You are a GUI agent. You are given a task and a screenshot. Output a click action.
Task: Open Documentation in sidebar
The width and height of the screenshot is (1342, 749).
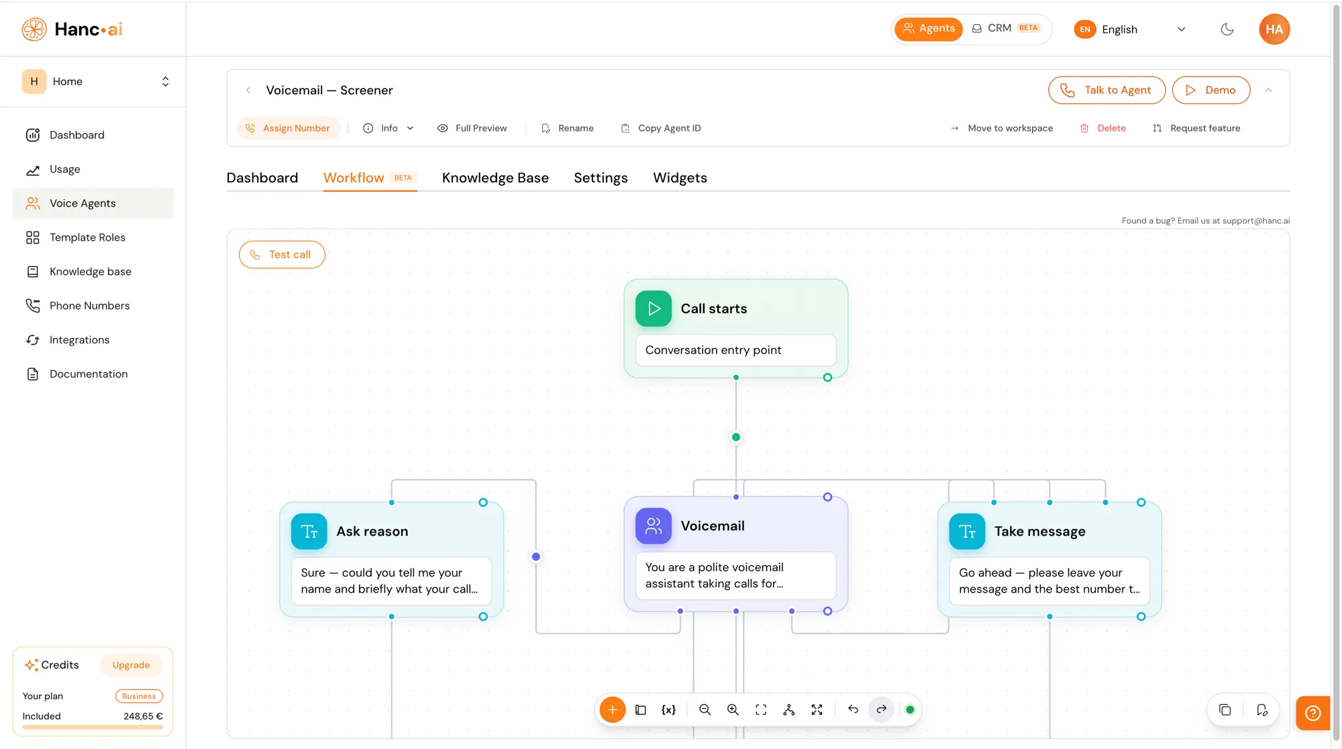(93, 374)
